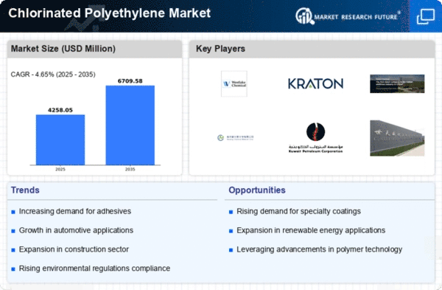The image size is (442, 290).
Task: Click the CAGR - 4.65% (2025 - 2035) text
Action: pos(53,75)
